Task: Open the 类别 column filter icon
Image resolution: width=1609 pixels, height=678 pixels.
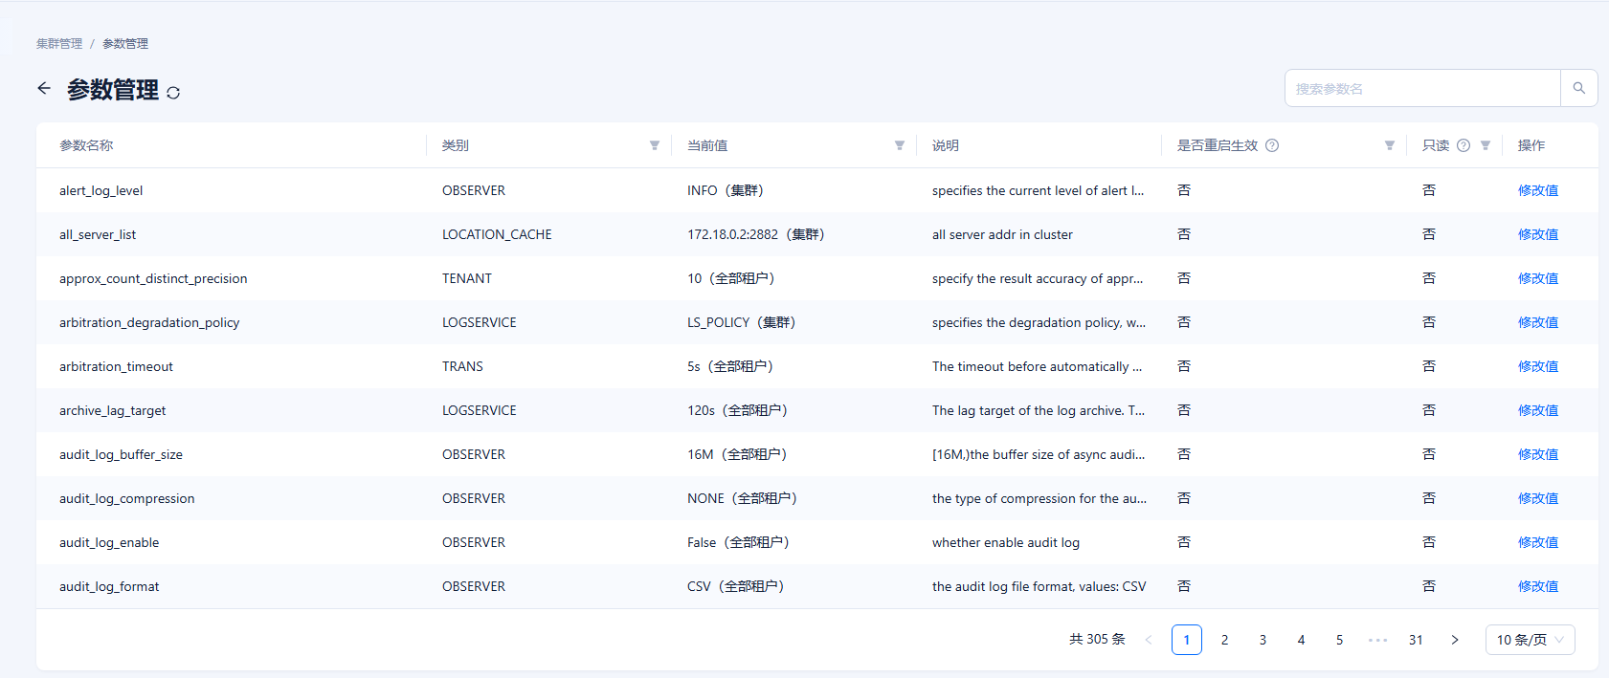Action: (x=655, y=145)
